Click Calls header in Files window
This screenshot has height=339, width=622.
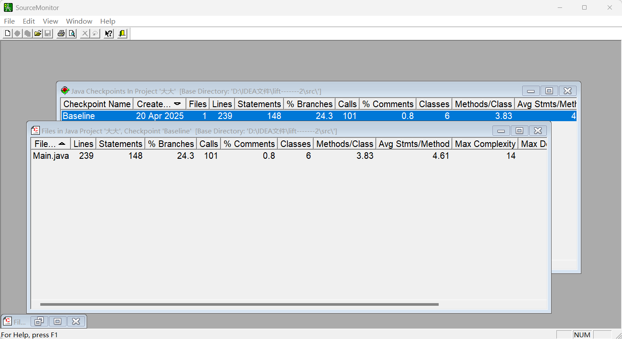(209, 144)
